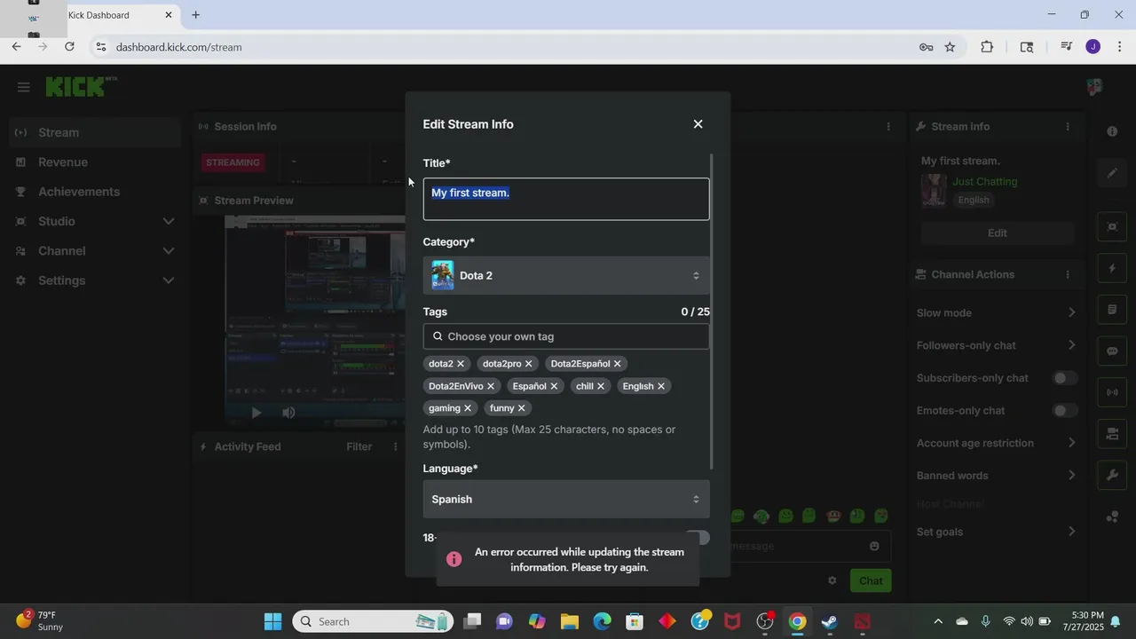The image size is (1136, 639).
Task: Remove the Dota2Español tag
Action: [x=618, y=364]
